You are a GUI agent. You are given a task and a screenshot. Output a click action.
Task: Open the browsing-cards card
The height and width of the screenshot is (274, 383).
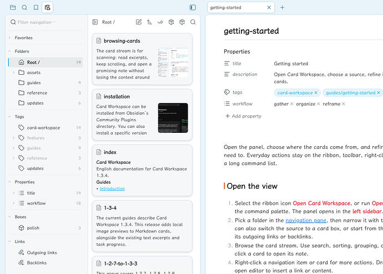click(x=142, y=59)
